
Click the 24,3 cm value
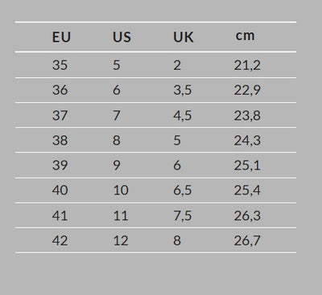click(247, 140)
